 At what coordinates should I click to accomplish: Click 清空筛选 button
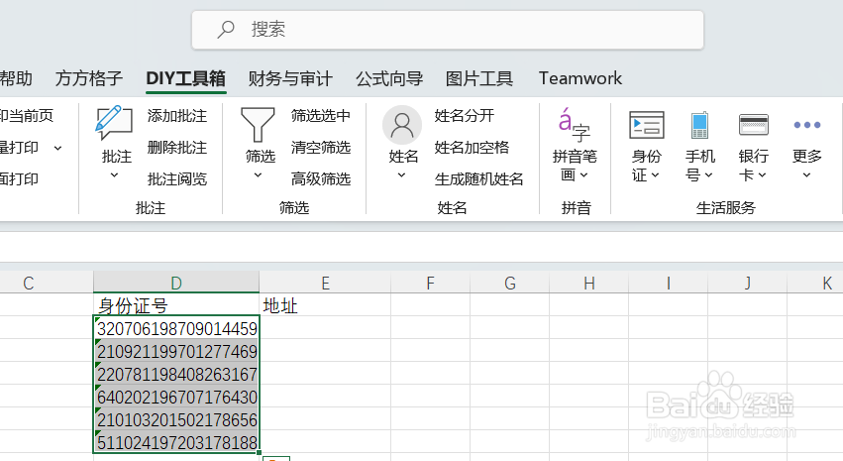point(320,148)
